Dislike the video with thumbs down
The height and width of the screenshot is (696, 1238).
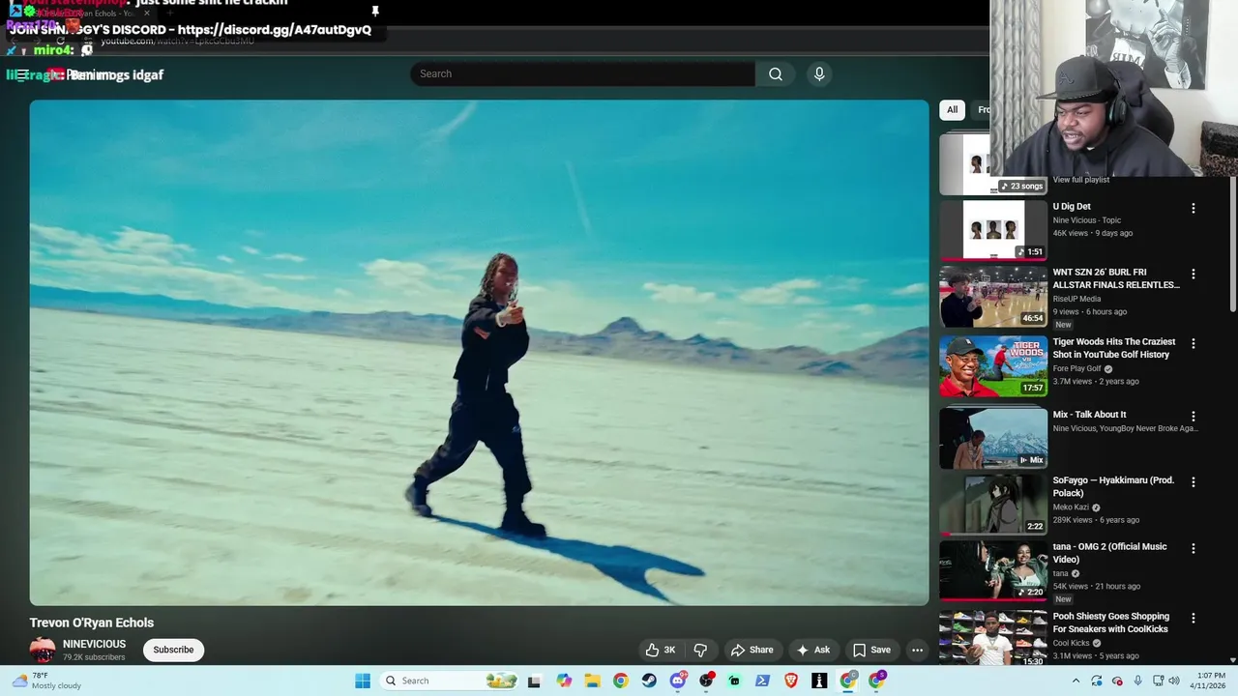click(701, 650)
